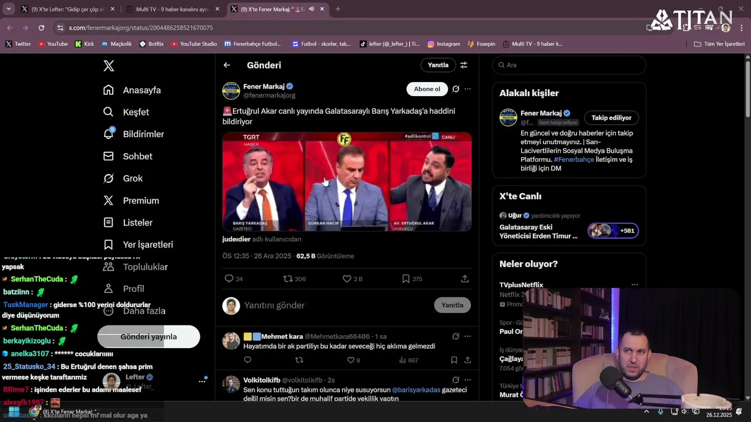This screenshot has height=422, width=751.
Task: Open @barisyarkadas mention link
Action: click(416, 390)
